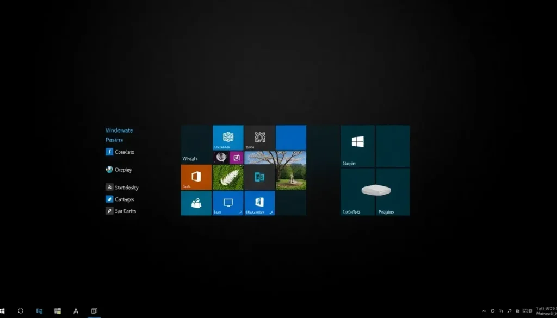Open the blue Office document tile
The image size is (557, 318).
pos(259,203)
